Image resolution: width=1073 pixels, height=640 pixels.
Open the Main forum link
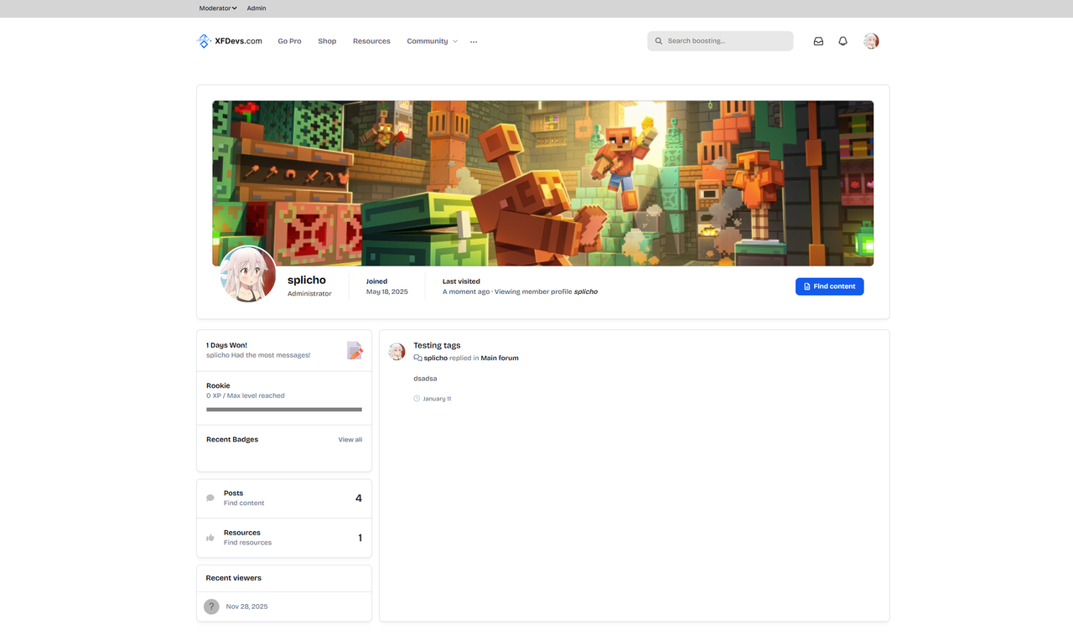click(x=500, y=358)
